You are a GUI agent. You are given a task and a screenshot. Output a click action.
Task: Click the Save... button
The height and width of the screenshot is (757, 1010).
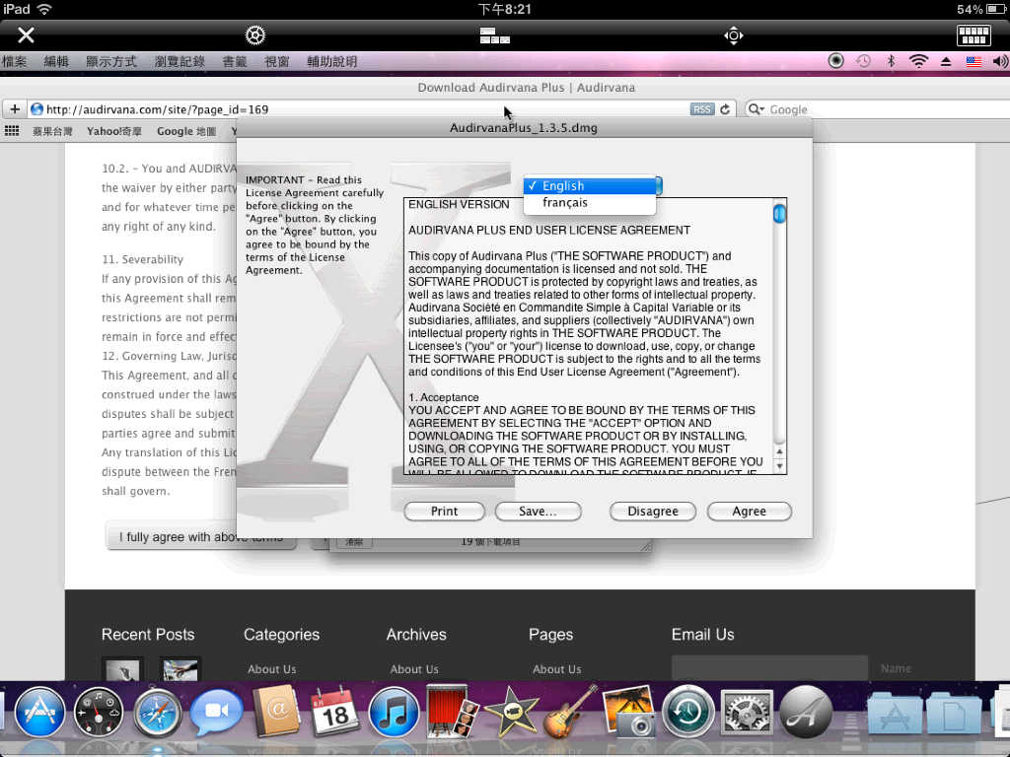click(x=538, y=512)
